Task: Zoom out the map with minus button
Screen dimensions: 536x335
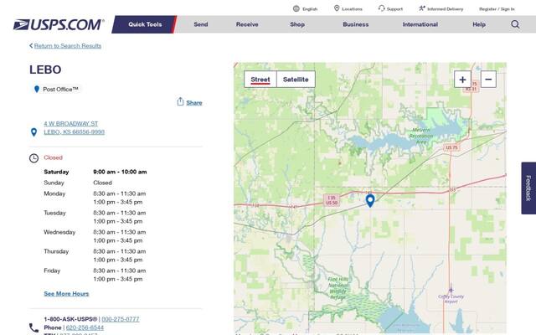Action: click(488, 80)
